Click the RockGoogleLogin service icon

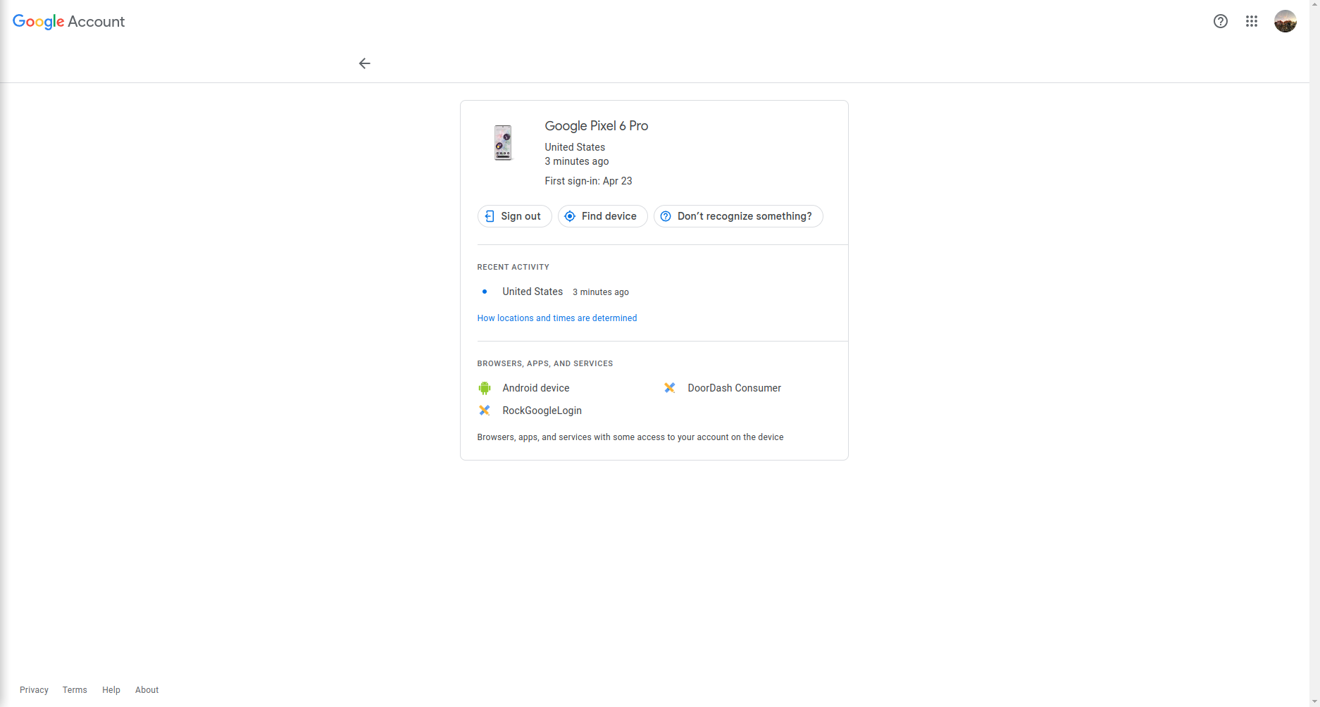coord(484,410)
